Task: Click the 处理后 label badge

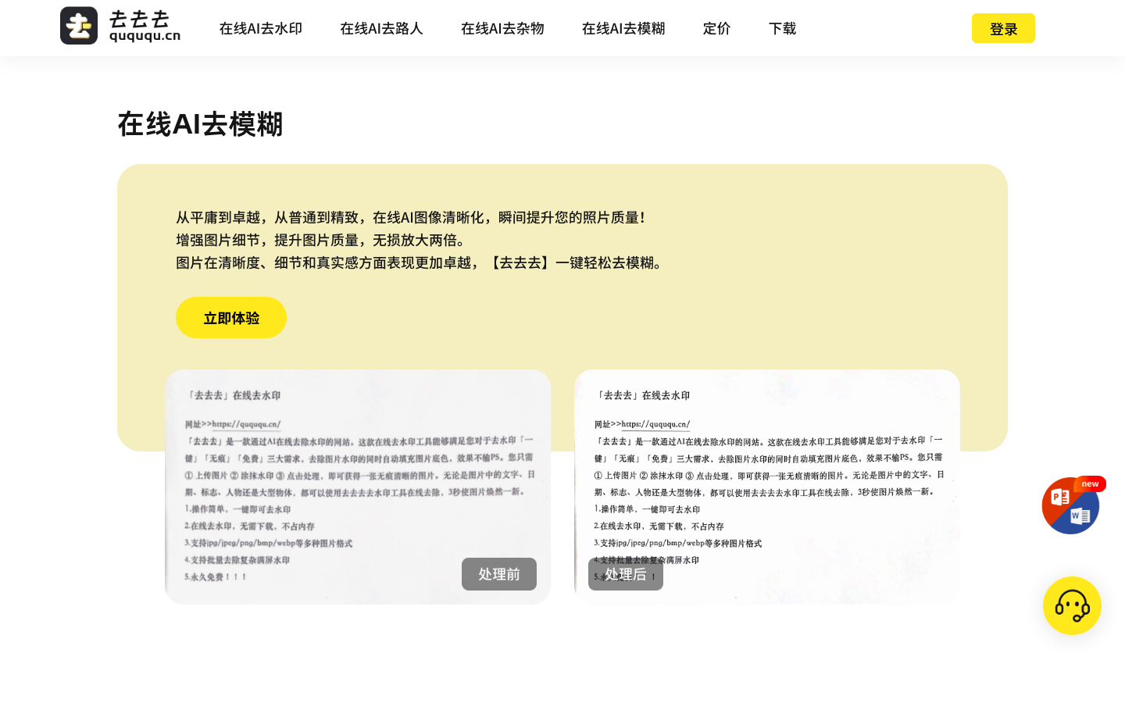Action: (x=626, y=574)
